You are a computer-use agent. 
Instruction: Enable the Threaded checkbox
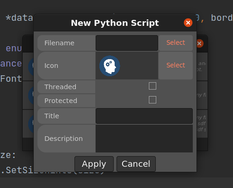coord(153,86)
